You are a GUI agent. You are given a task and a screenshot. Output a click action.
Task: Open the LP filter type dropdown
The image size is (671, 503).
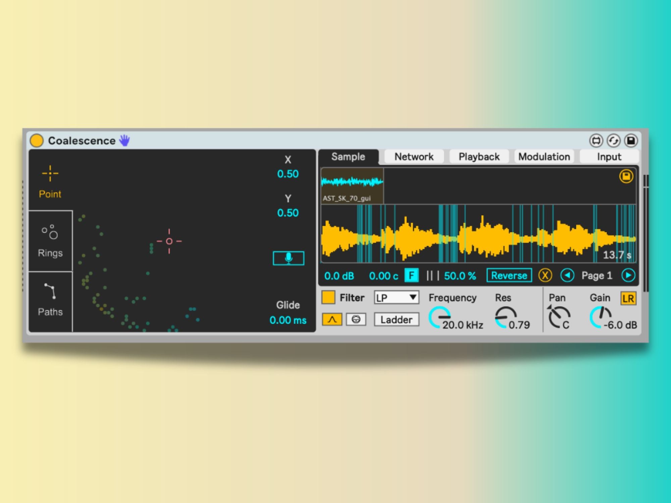(x=396, y=297)
